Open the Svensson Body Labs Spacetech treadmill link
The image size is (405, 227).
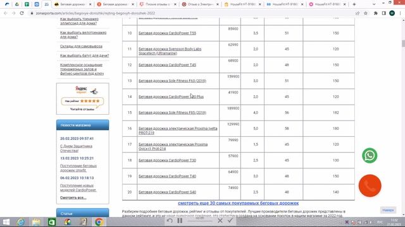170,51
